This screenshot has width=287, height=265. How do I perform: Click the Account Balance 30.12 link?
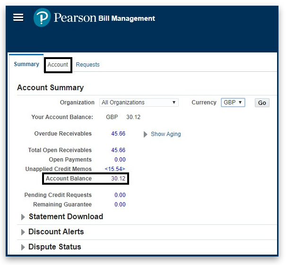click(x=118, y=179)
